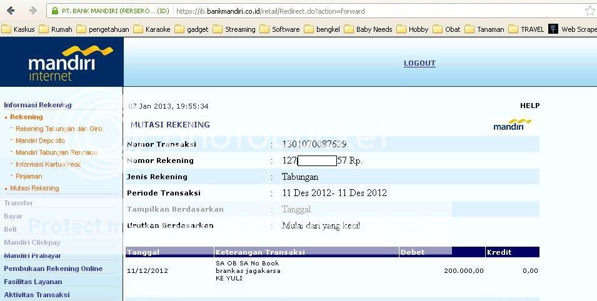Open the TRAVEL bookmark folder

[526, 29]
